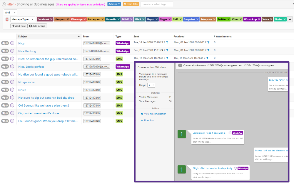
Task: Toggle hexagon marker on 'Noice' row
Action: pos(12,90)
